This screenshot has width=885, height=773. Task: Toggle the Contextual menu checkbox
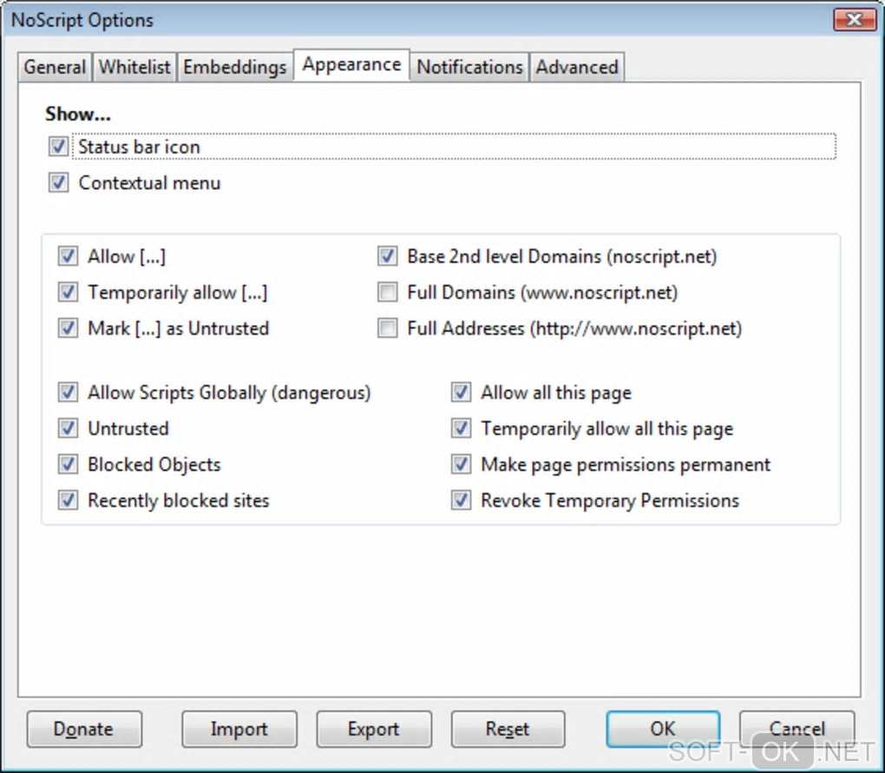pos(59,184)
